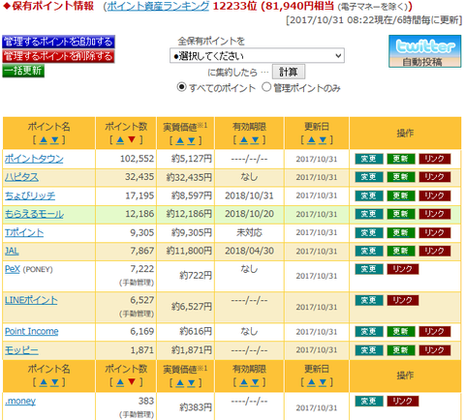Click 管理するポイントを追加する button
465x420 pixels.
pos(58,42)
